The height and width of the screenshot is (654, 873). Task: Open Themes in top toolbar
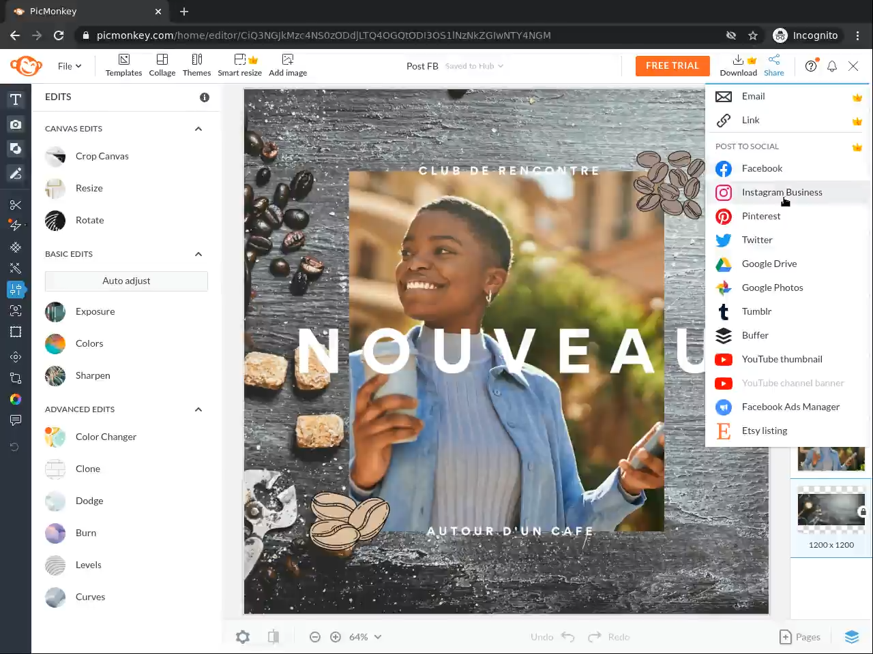click(196, 65)
